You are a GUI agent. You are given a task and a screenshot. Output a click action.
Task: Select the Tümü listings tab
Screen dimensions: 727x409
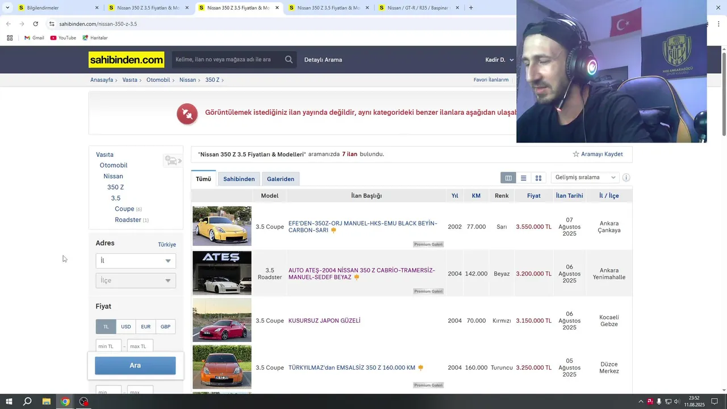click(x=203, y=179)
